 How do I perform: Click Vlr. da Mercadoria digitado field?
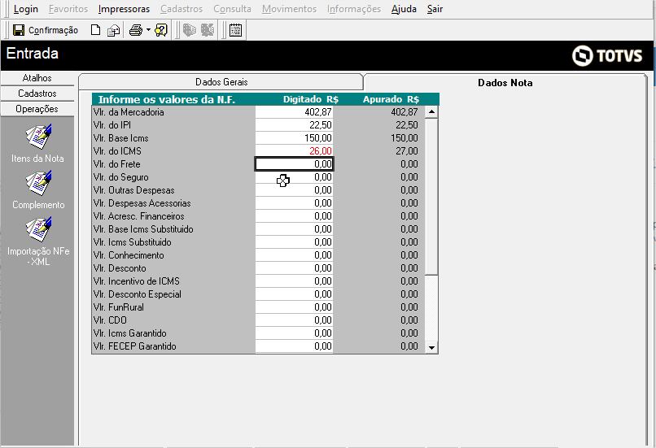[294, 112]
